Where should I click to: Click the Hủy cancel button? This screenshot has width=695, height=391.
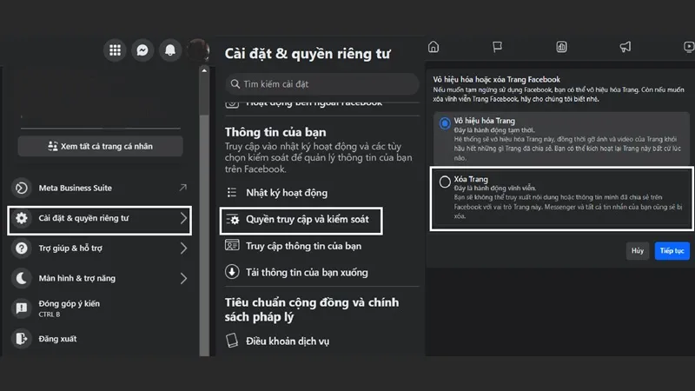[x=638, y=251]
